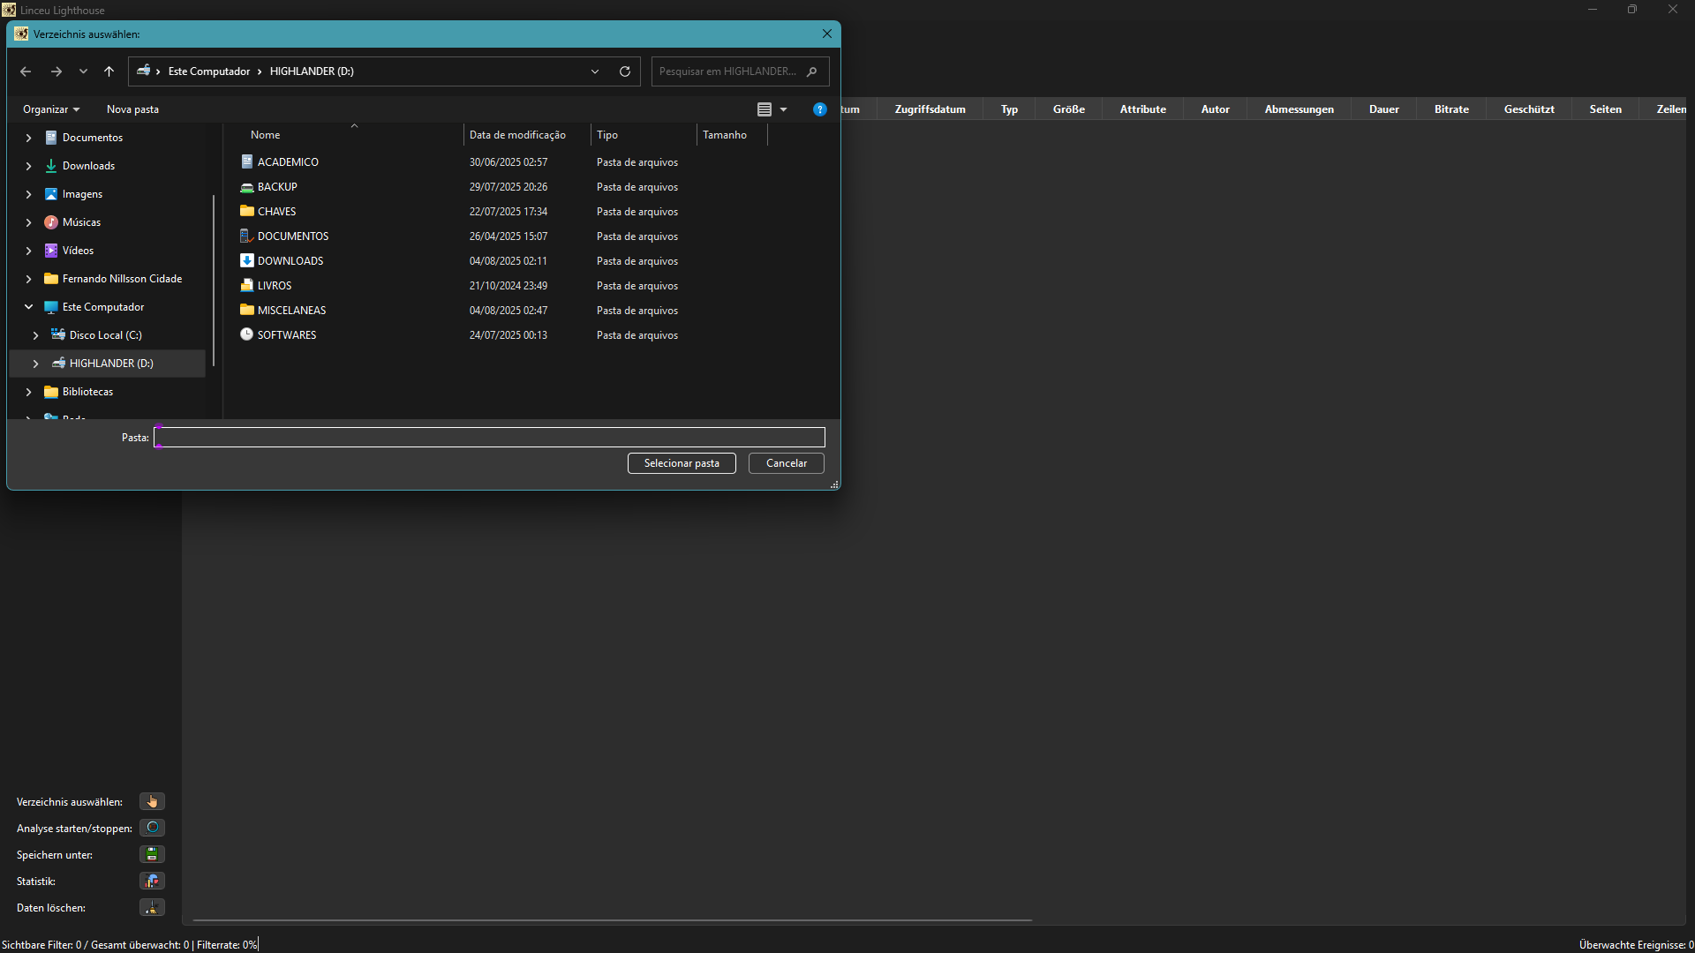Screen dimensions: 1695x953
Task: Open the Organizar menu
Action: pyautogui.click(x=50, y=109)
